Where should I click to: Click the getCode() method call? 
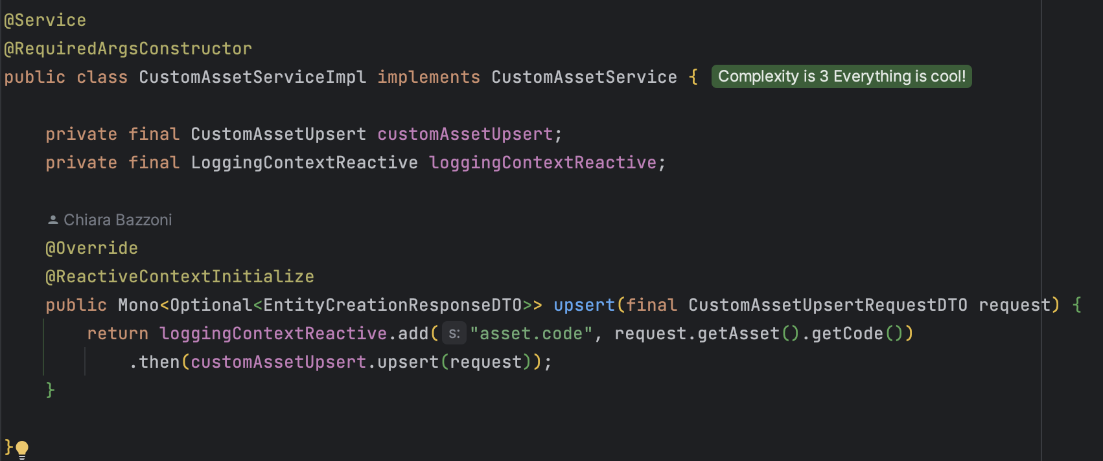click(857, 333)
